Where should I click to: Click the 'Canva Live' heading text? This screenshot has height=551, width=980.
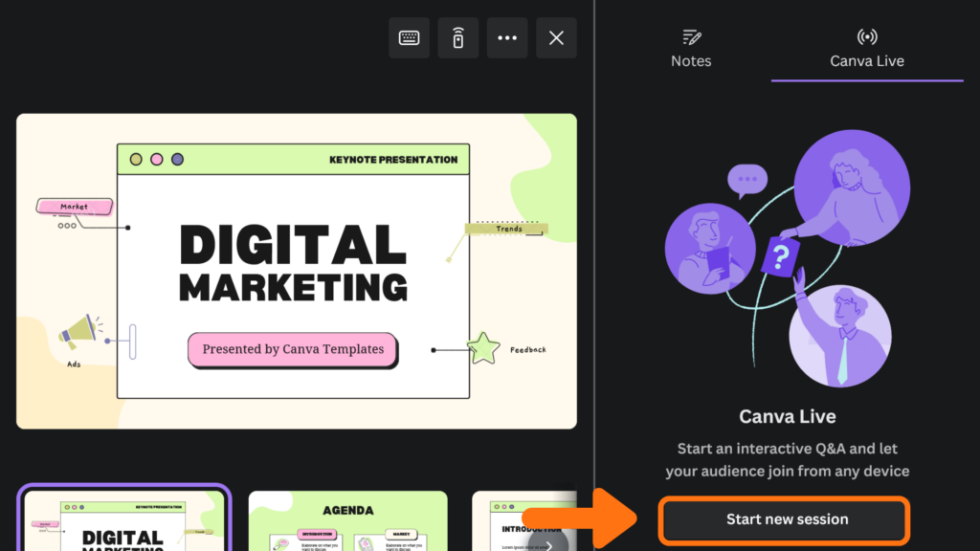pos(787,417)
